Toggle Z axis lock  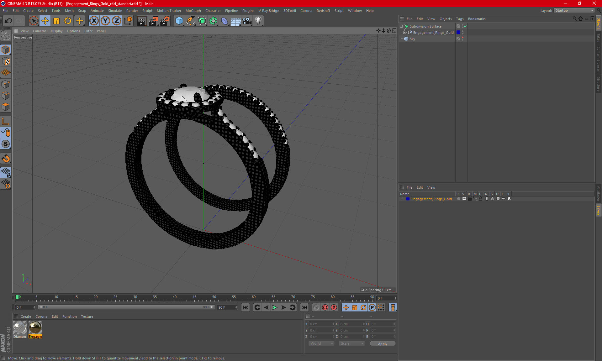click(x=117, y=21)
